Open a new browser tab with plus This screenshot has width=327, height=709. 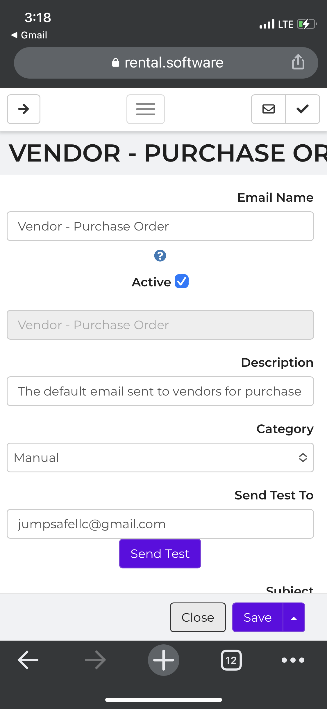point(163,660)
